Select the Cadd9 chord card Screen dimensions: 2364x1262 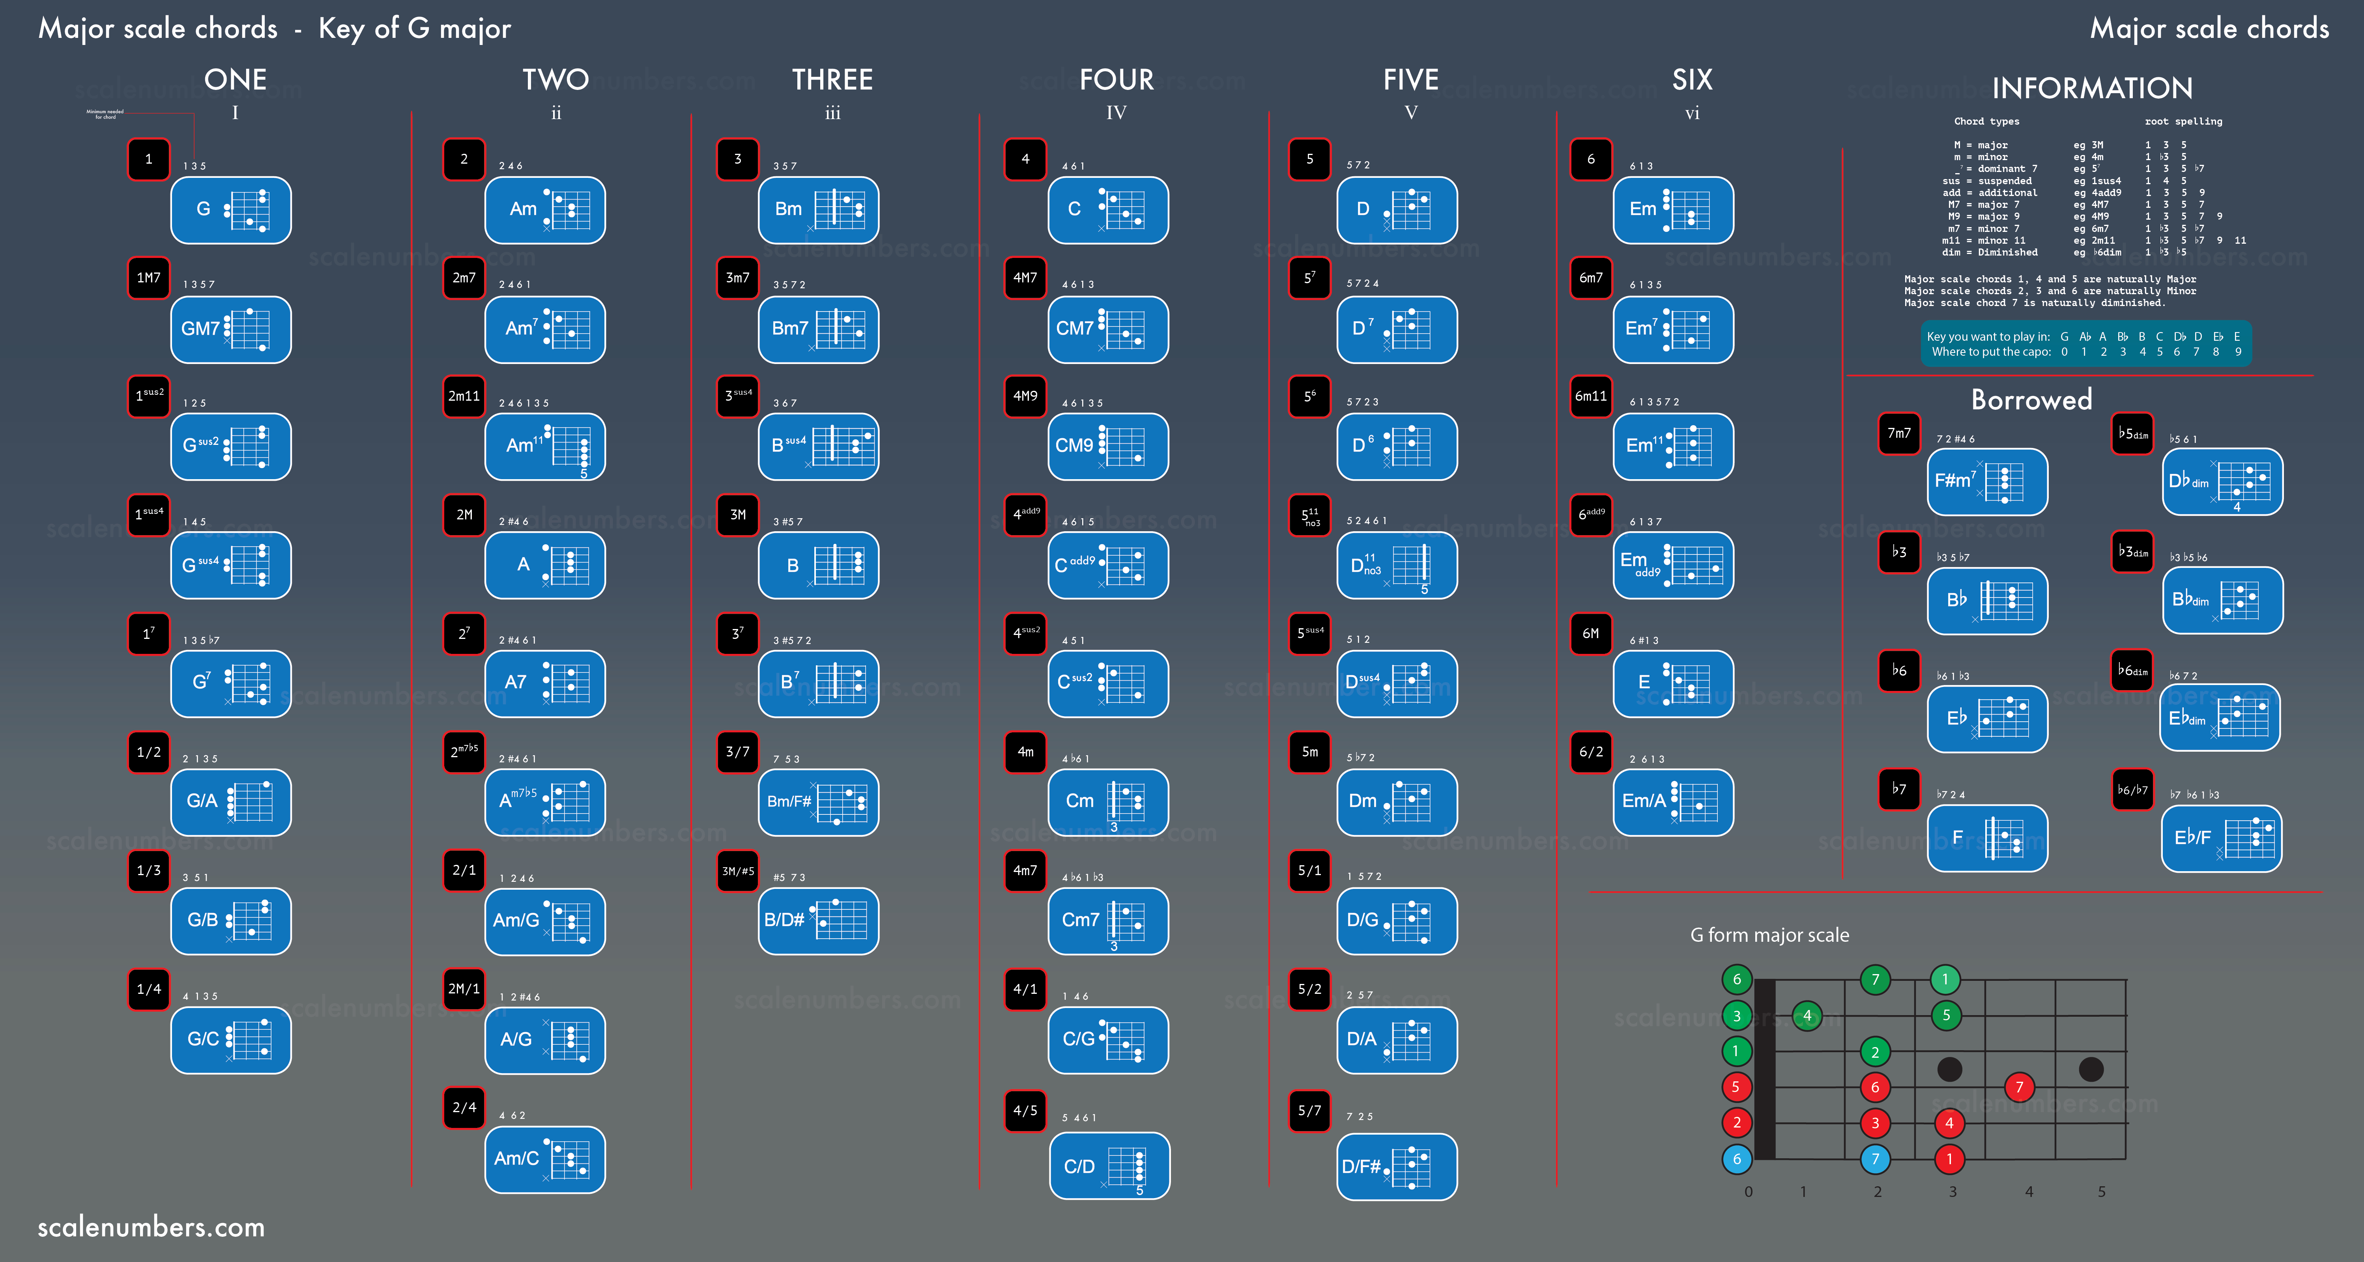tap(1109, 565)
